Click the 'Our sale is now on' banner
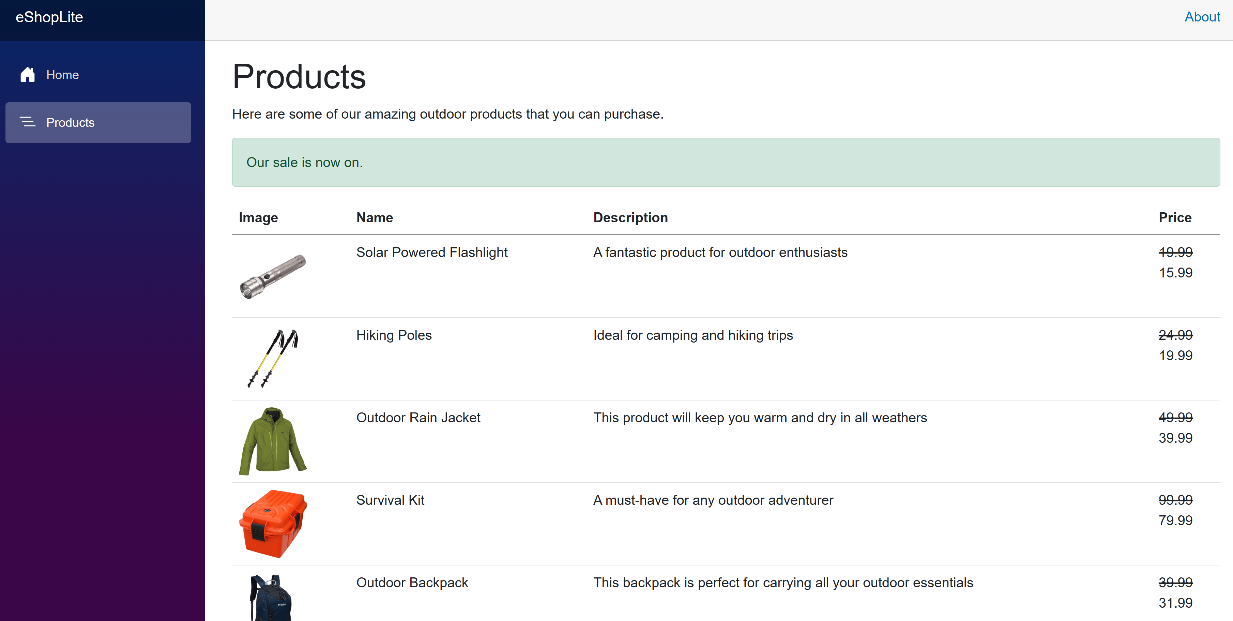1233x621 pixels. [726, 162]
